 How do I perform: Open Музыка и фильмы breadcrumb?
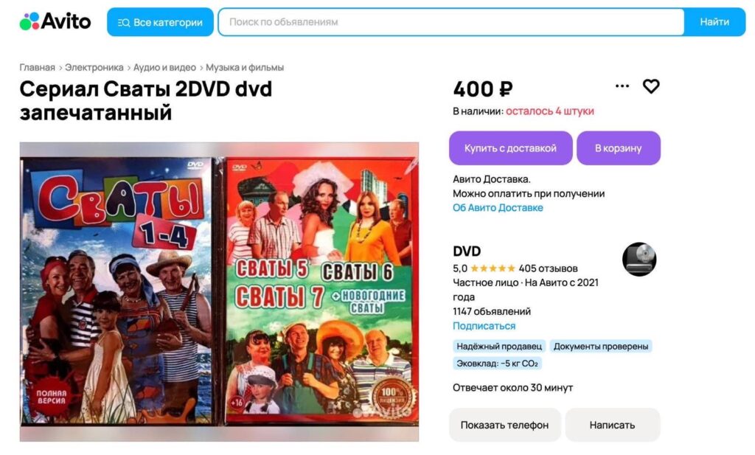pos(245,67)
